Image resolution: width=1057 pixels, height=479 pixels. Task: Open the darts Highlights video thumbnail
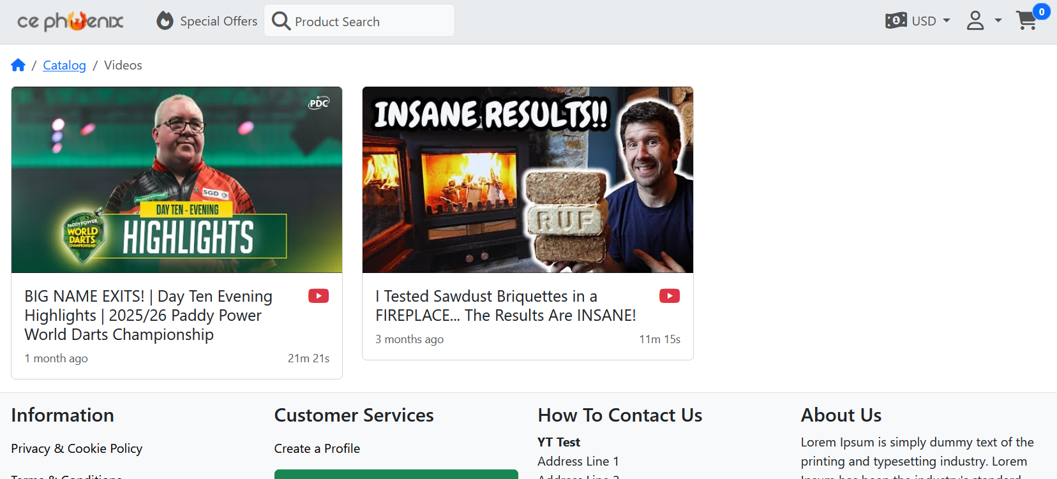click(x=177, y=180)
